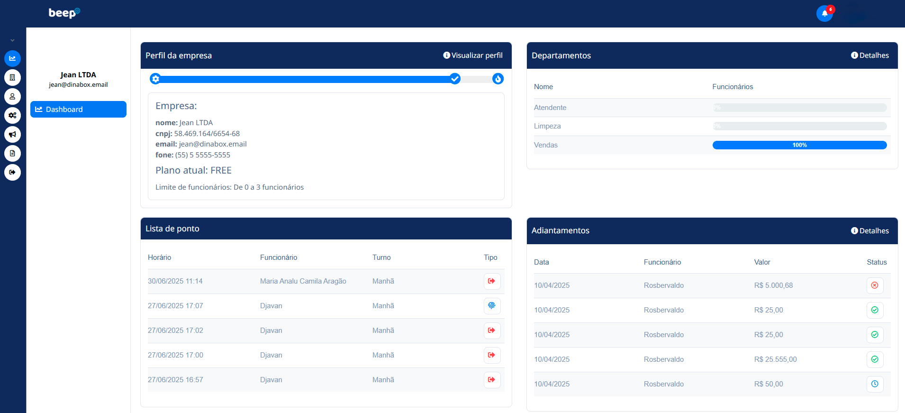Image resolution: width=905 pixels, height=413 pixels.
Task: Open the company building icon in sidebar
Action: pos(12,77)
